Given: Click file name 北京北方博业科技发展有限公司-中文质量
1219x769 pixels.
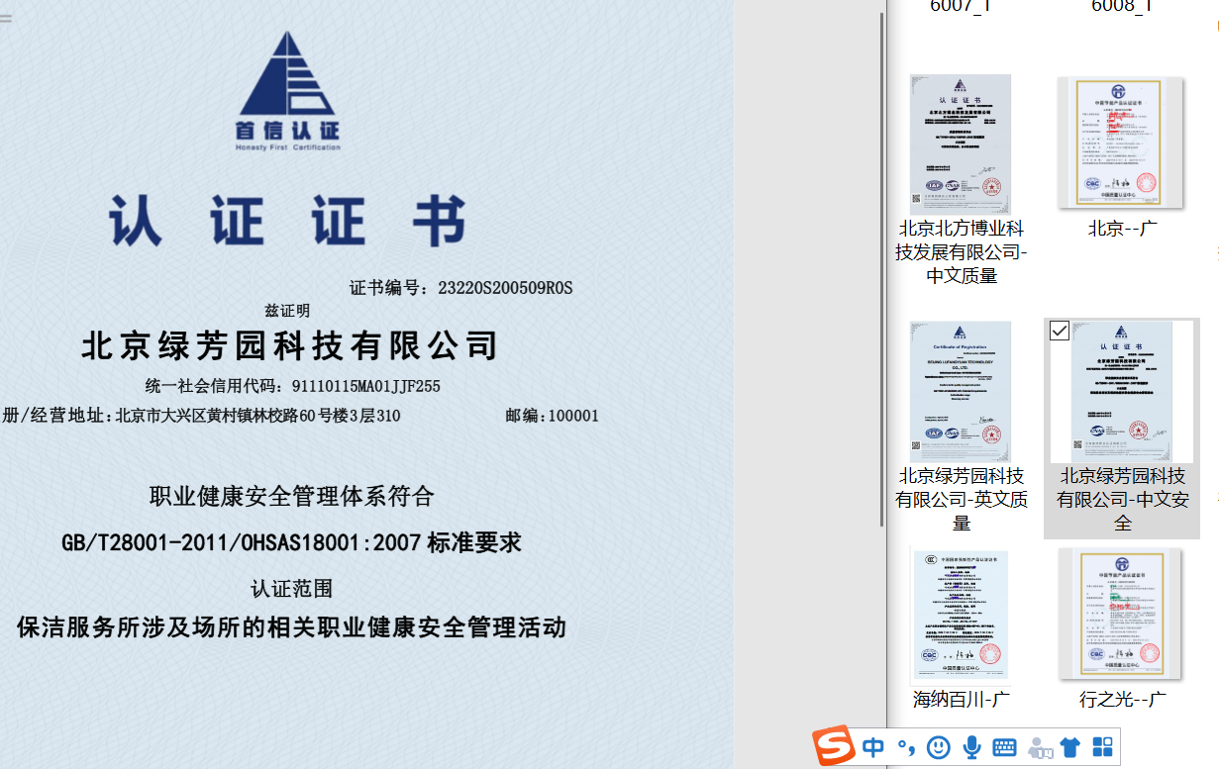Looking at the screenshot, I should click(961, 252).
